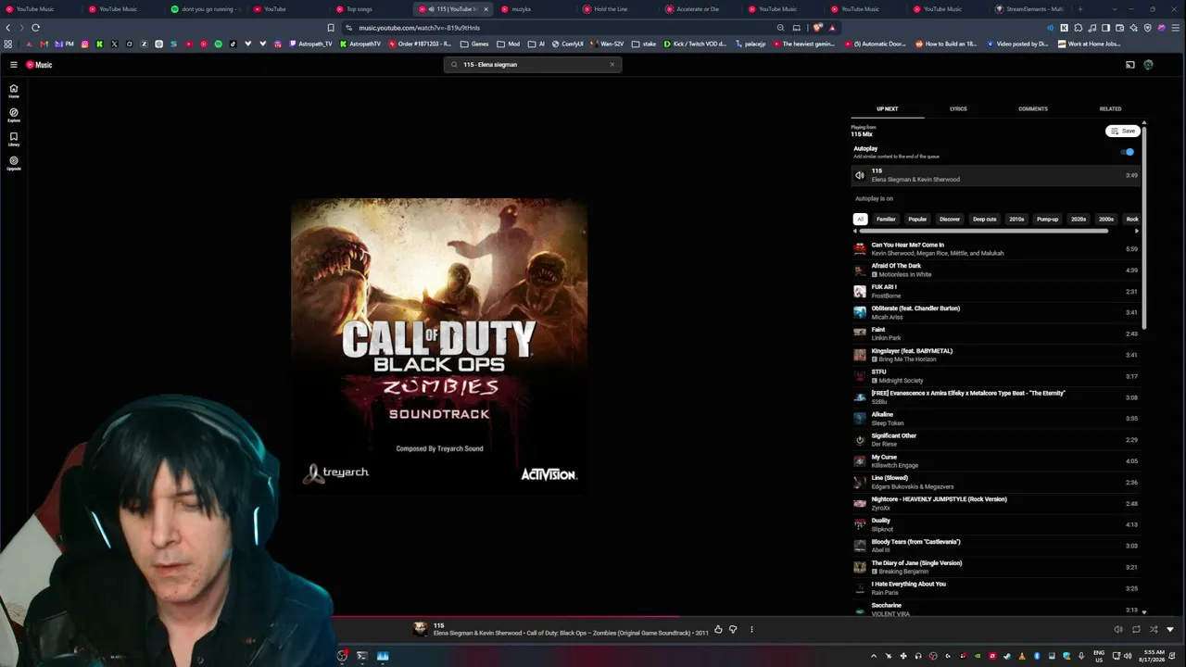This screenshot has width=1186, height=667.
Task: Select the Pump-up filter chip
Action: (1048, 220)
